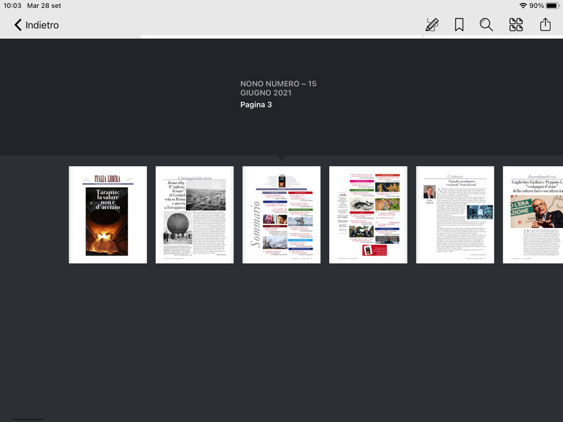Tap the home indicator bar at bottom
This screenshot has width=563, height=422.
coord(28,419)
